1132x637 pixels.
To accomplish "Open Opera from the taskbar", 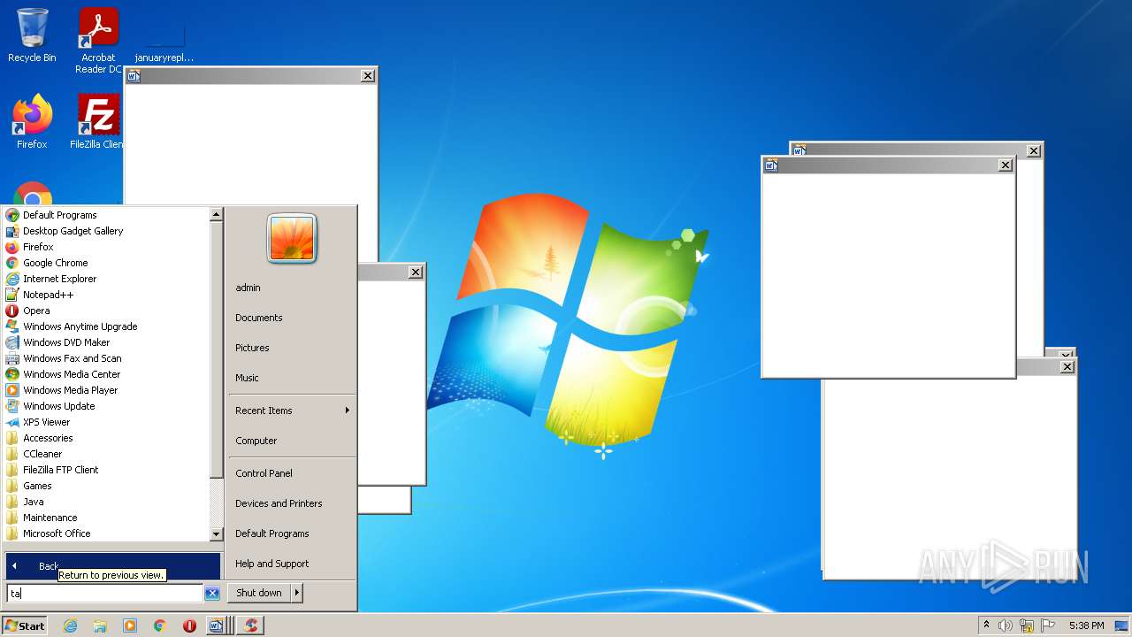I will coord(189,625).
